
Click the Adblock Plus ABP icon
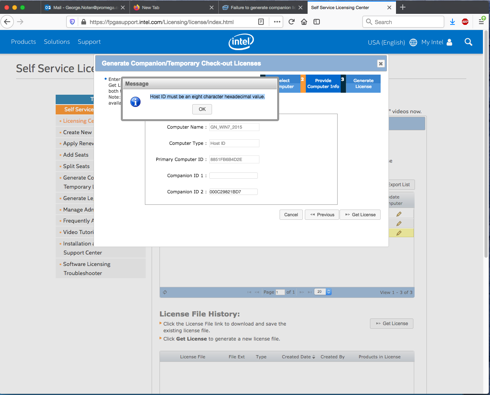click(465, 22)
